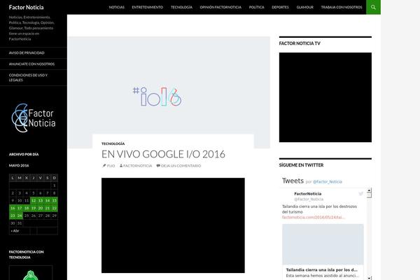Image resolution: width=420 pixels, height=280 pixels.
Task: Open ANUNCIATE CON NOSOTROS link
Action: tap(31, 64)
